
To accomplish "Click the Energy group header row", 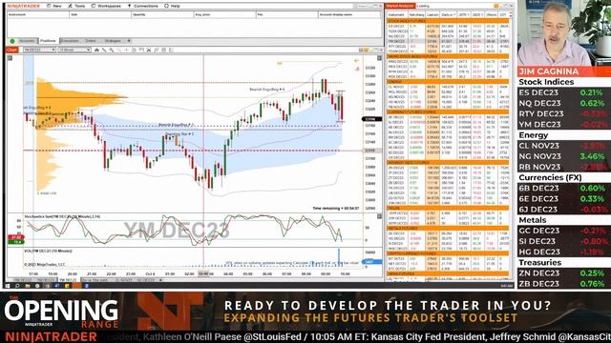I will pyautogui.click(x=448, y=82).
